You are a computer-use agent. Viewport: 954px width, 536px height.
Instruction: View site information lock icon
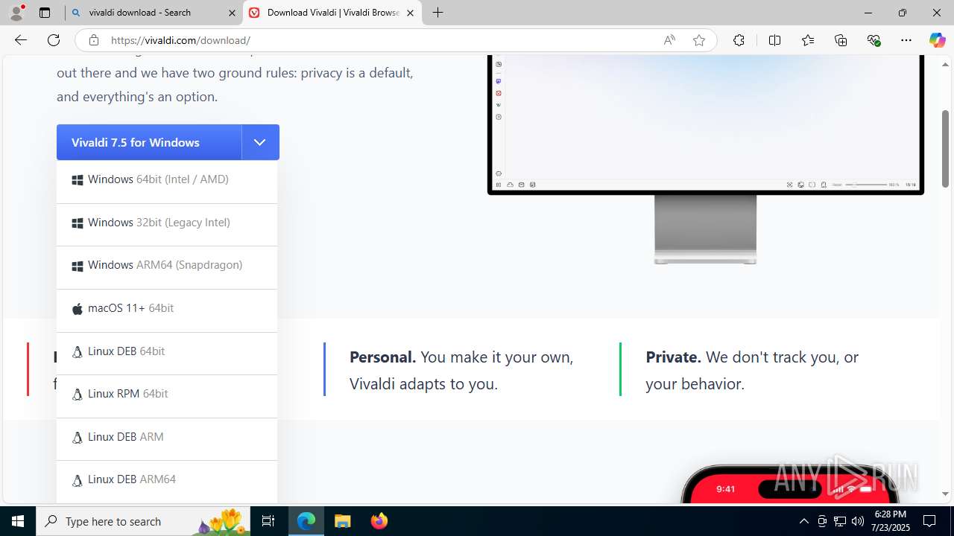pyautogui.click(x=94, y=40)
